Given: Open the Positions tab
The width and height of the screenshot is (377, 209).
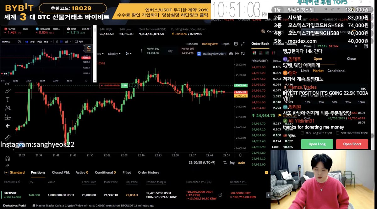Looking at the screenshot, I should [x=38, y=173].
